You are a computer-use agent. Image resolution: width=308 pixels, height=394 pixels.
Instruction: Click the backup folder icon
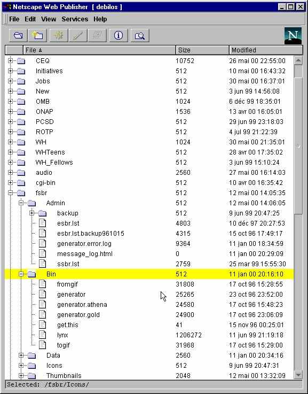click(42, 213)
